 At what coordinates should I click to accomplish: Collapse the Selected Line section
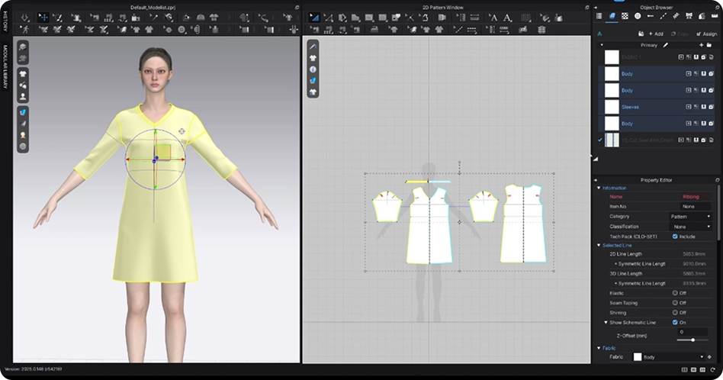point(599,245)
